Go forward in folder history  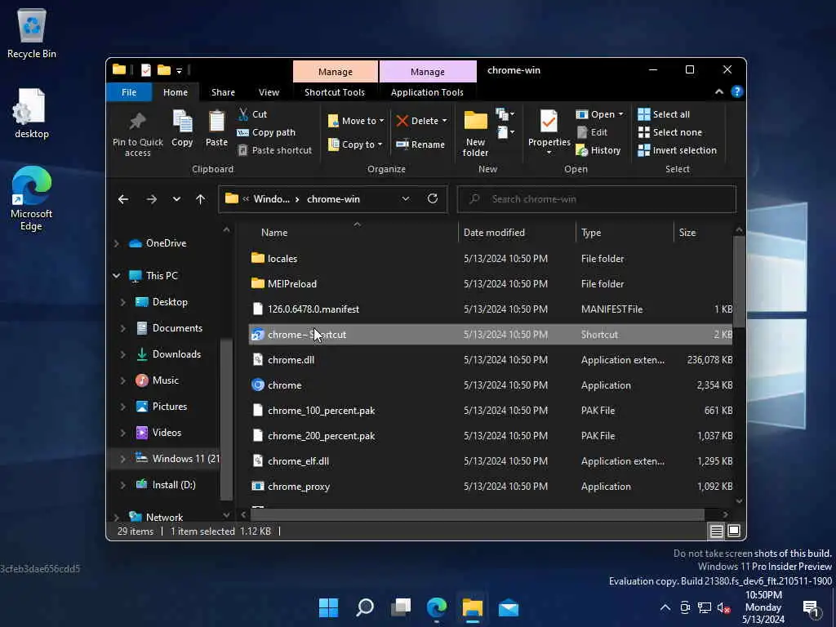click(x=151, y=199)
